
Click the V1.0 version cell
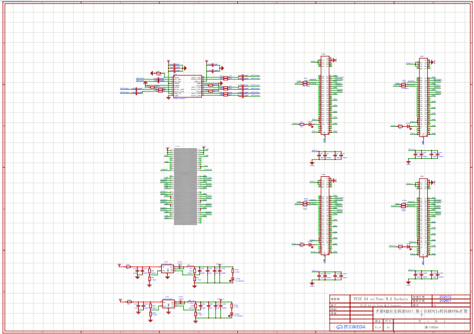pyautogui.click(x=378, y=327)
